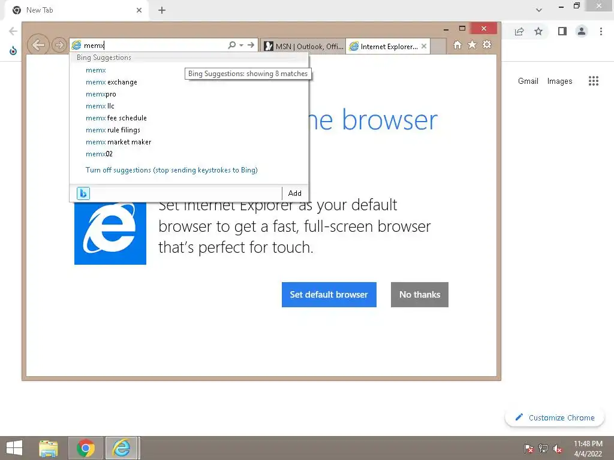Open Images link in Chrome
614x460 pixels.
559,81
